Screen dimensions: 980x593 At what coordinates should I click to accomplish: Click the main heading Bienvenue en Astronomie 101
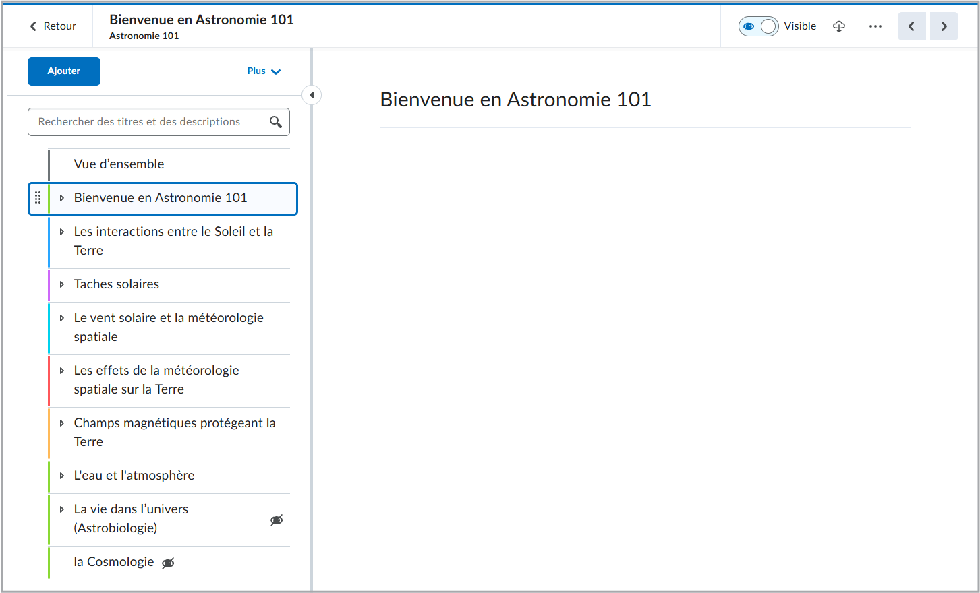click(516, 100)
